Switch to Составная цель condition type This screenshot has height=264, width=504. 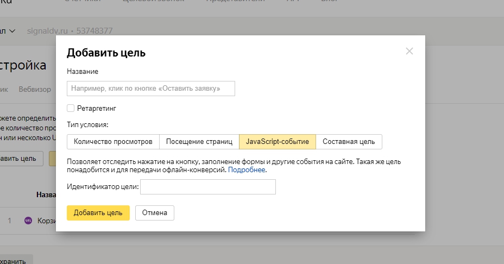(x=349, y=142)
